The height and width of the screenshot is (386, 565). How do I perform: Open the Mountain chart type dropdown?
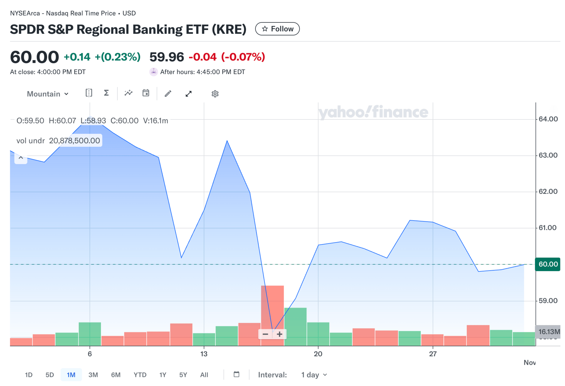coord(48,94)
